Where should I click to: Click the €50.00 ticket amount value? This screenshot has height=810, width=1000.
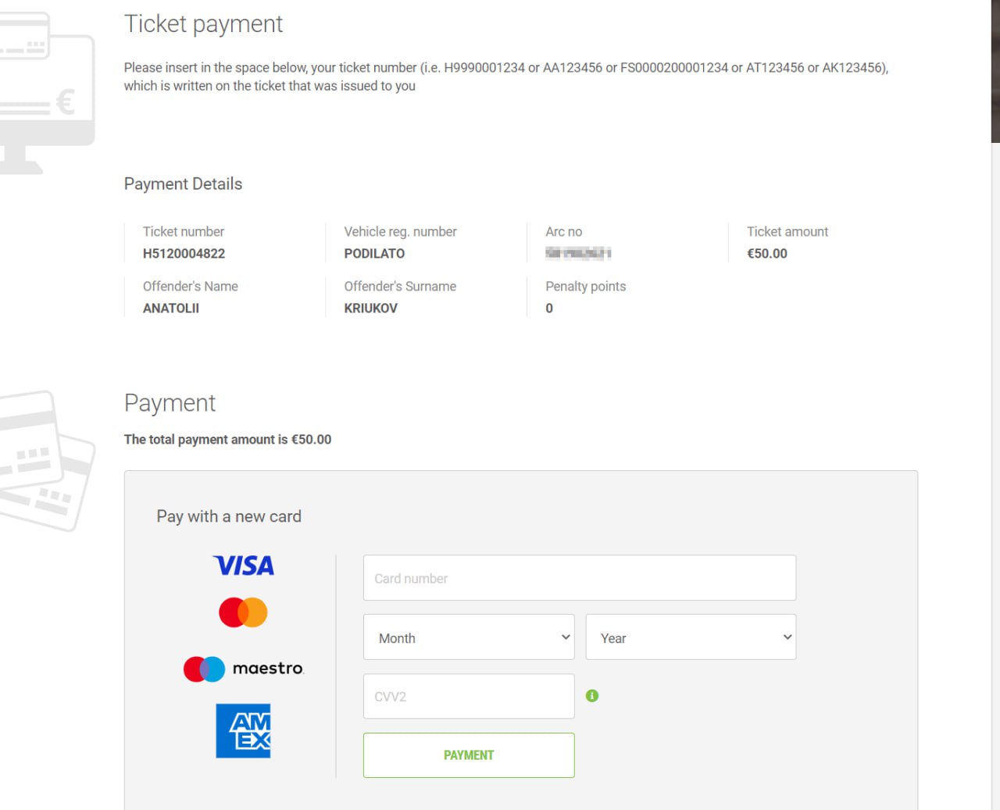[x=767, y=254]
